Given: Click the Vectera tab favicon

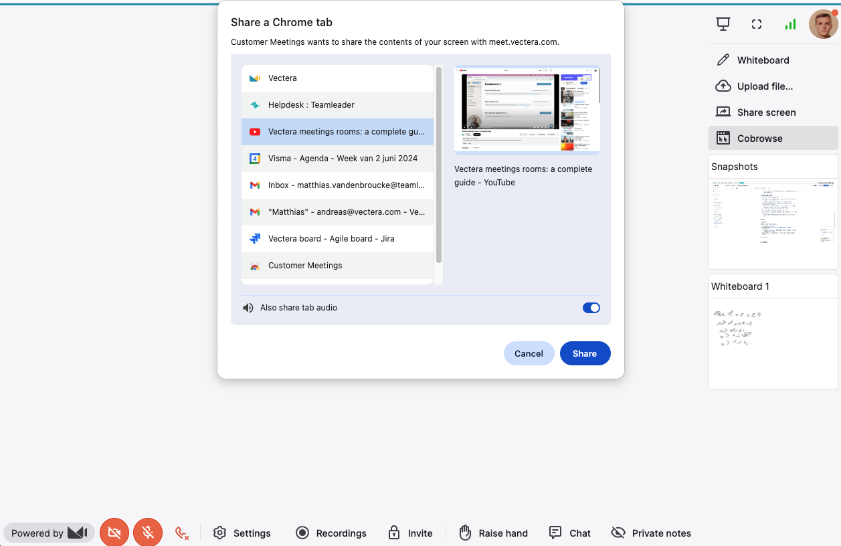Looking at the screenshot, I should (x=255, y=78).
